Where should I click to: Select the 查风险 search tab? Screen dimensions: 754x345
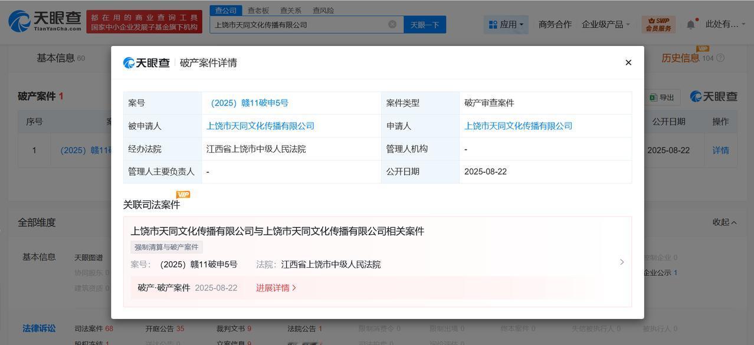[x=323, y=10]
